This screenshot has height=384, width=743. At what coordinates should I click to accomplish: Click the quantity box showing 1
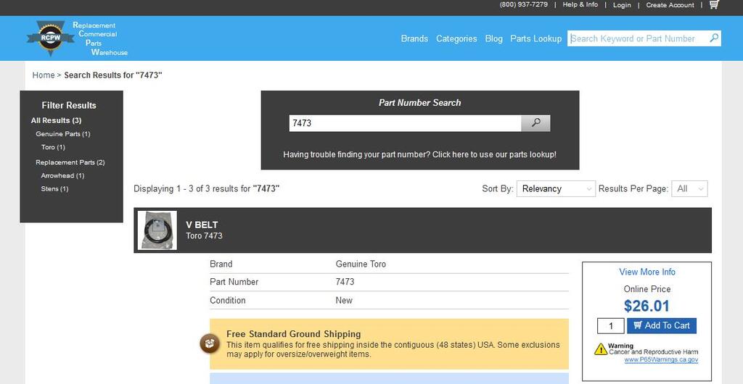click(x=611, y=325)
